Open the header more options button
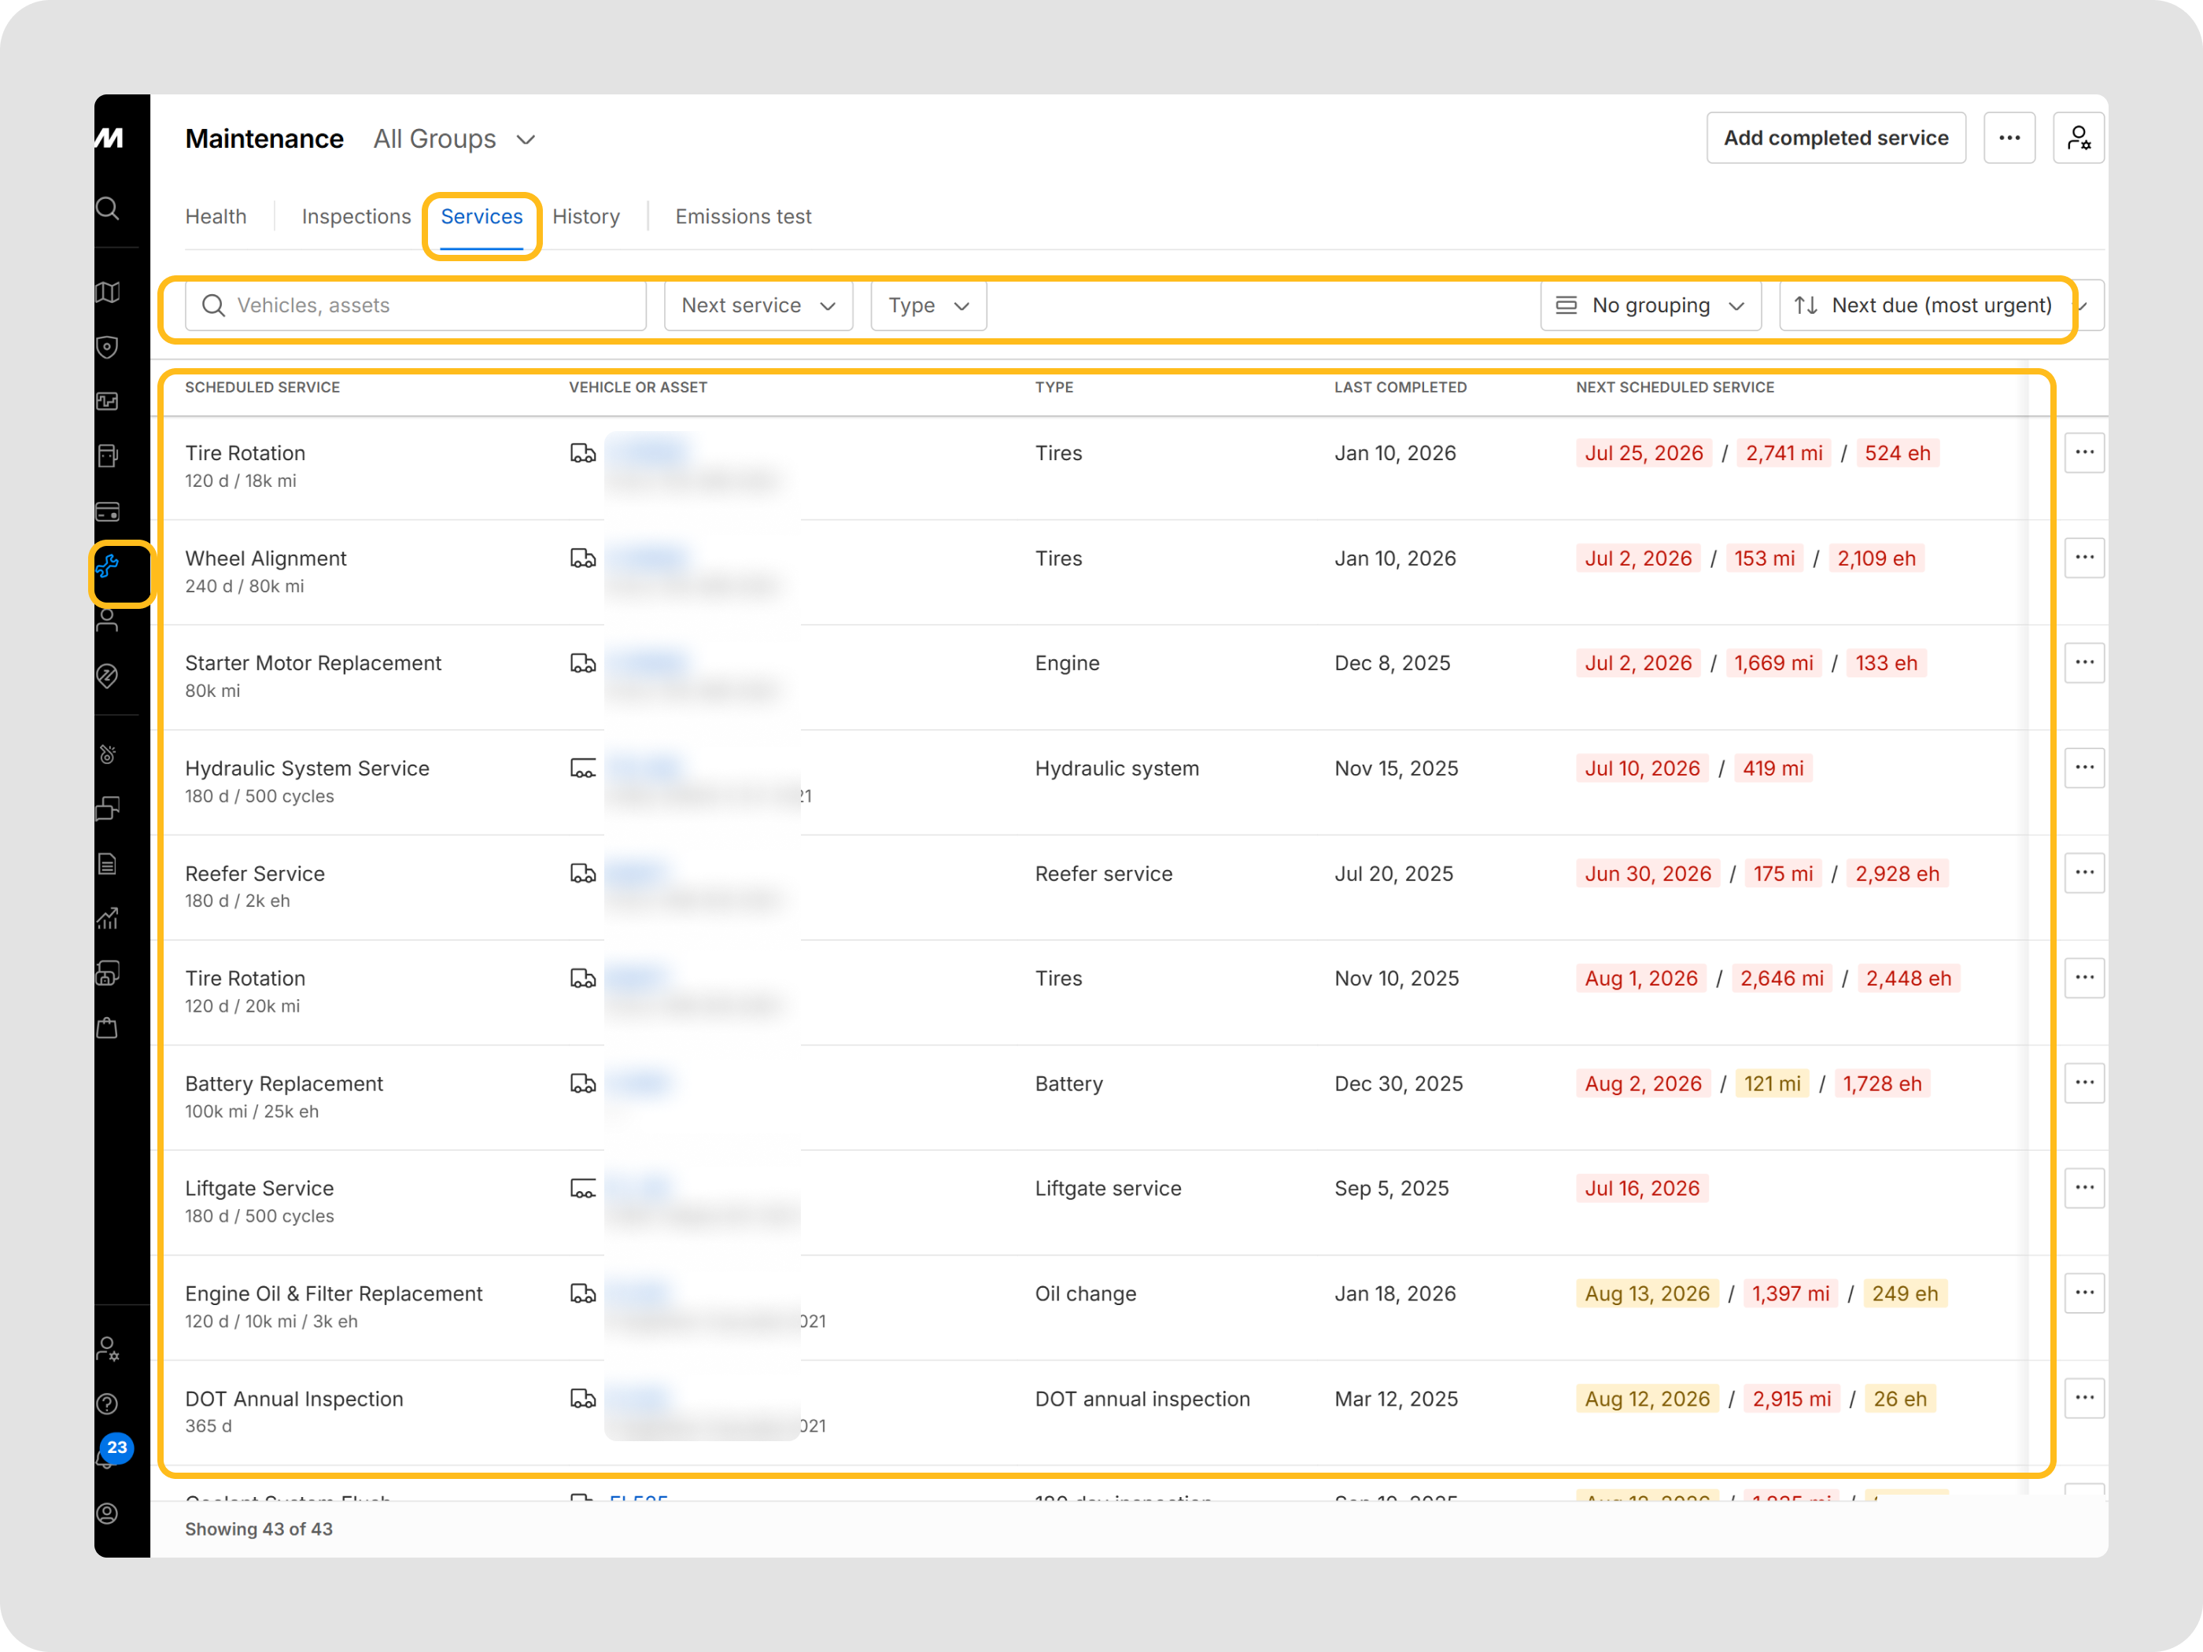 coord(2009,138)
